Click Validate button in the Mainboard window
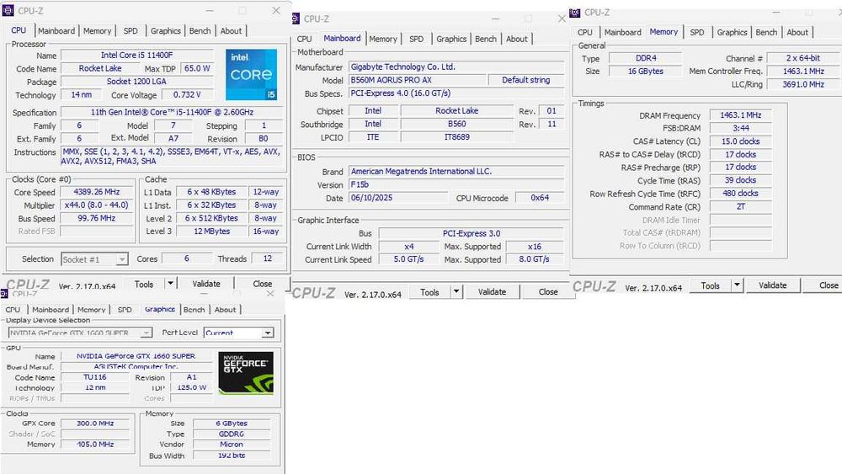This screenshot has height=474, width=842. [x=492, y=292]
